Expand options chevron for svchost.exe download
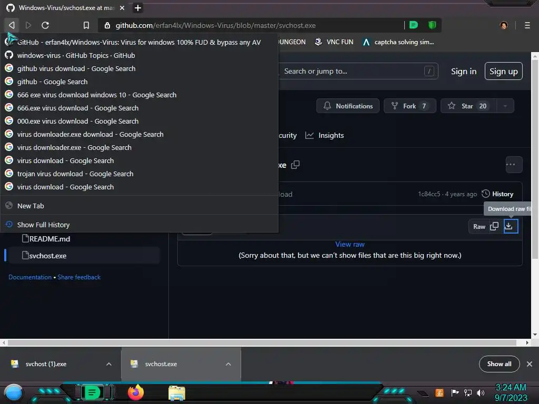Image resolution: width=539 pixels, height=404 pixels. click(x=228, y=364)
